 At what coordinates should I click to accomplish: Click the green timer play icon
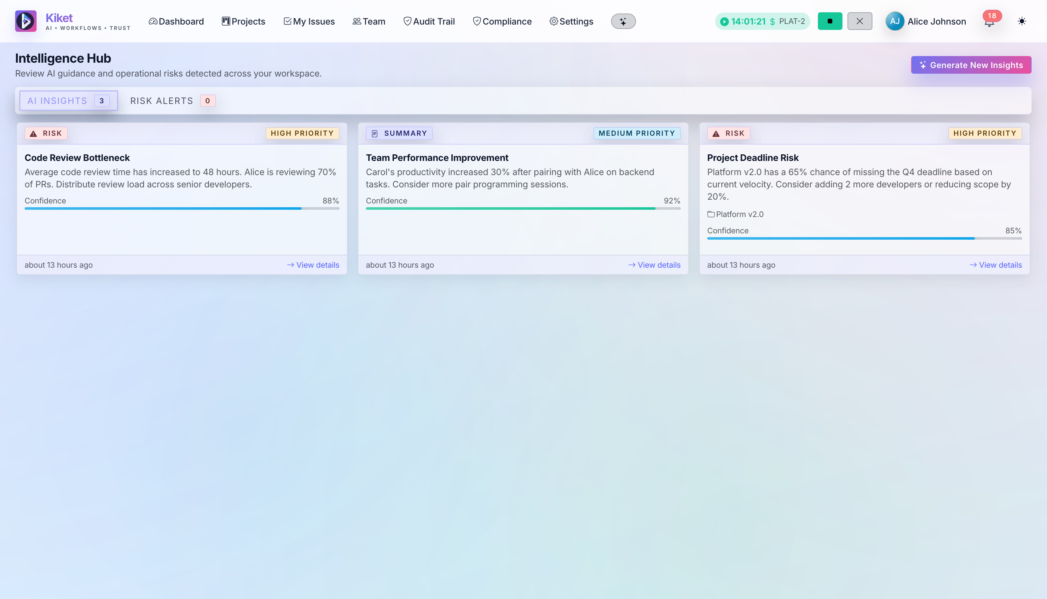point(724,21)
